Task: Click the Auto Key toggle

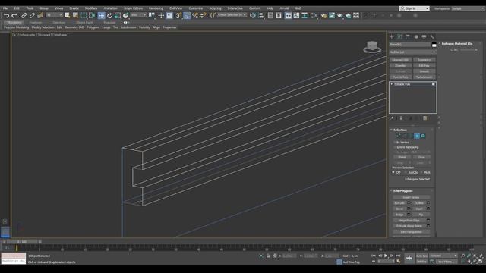Action: click(x=421, y=256)
